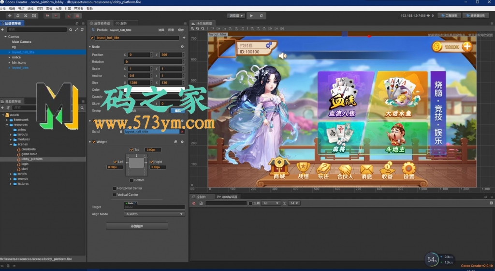The width and height of the screenshot is (495, 271).
Task: Toggle Widget component enabled checkbox
Action: 94,142
